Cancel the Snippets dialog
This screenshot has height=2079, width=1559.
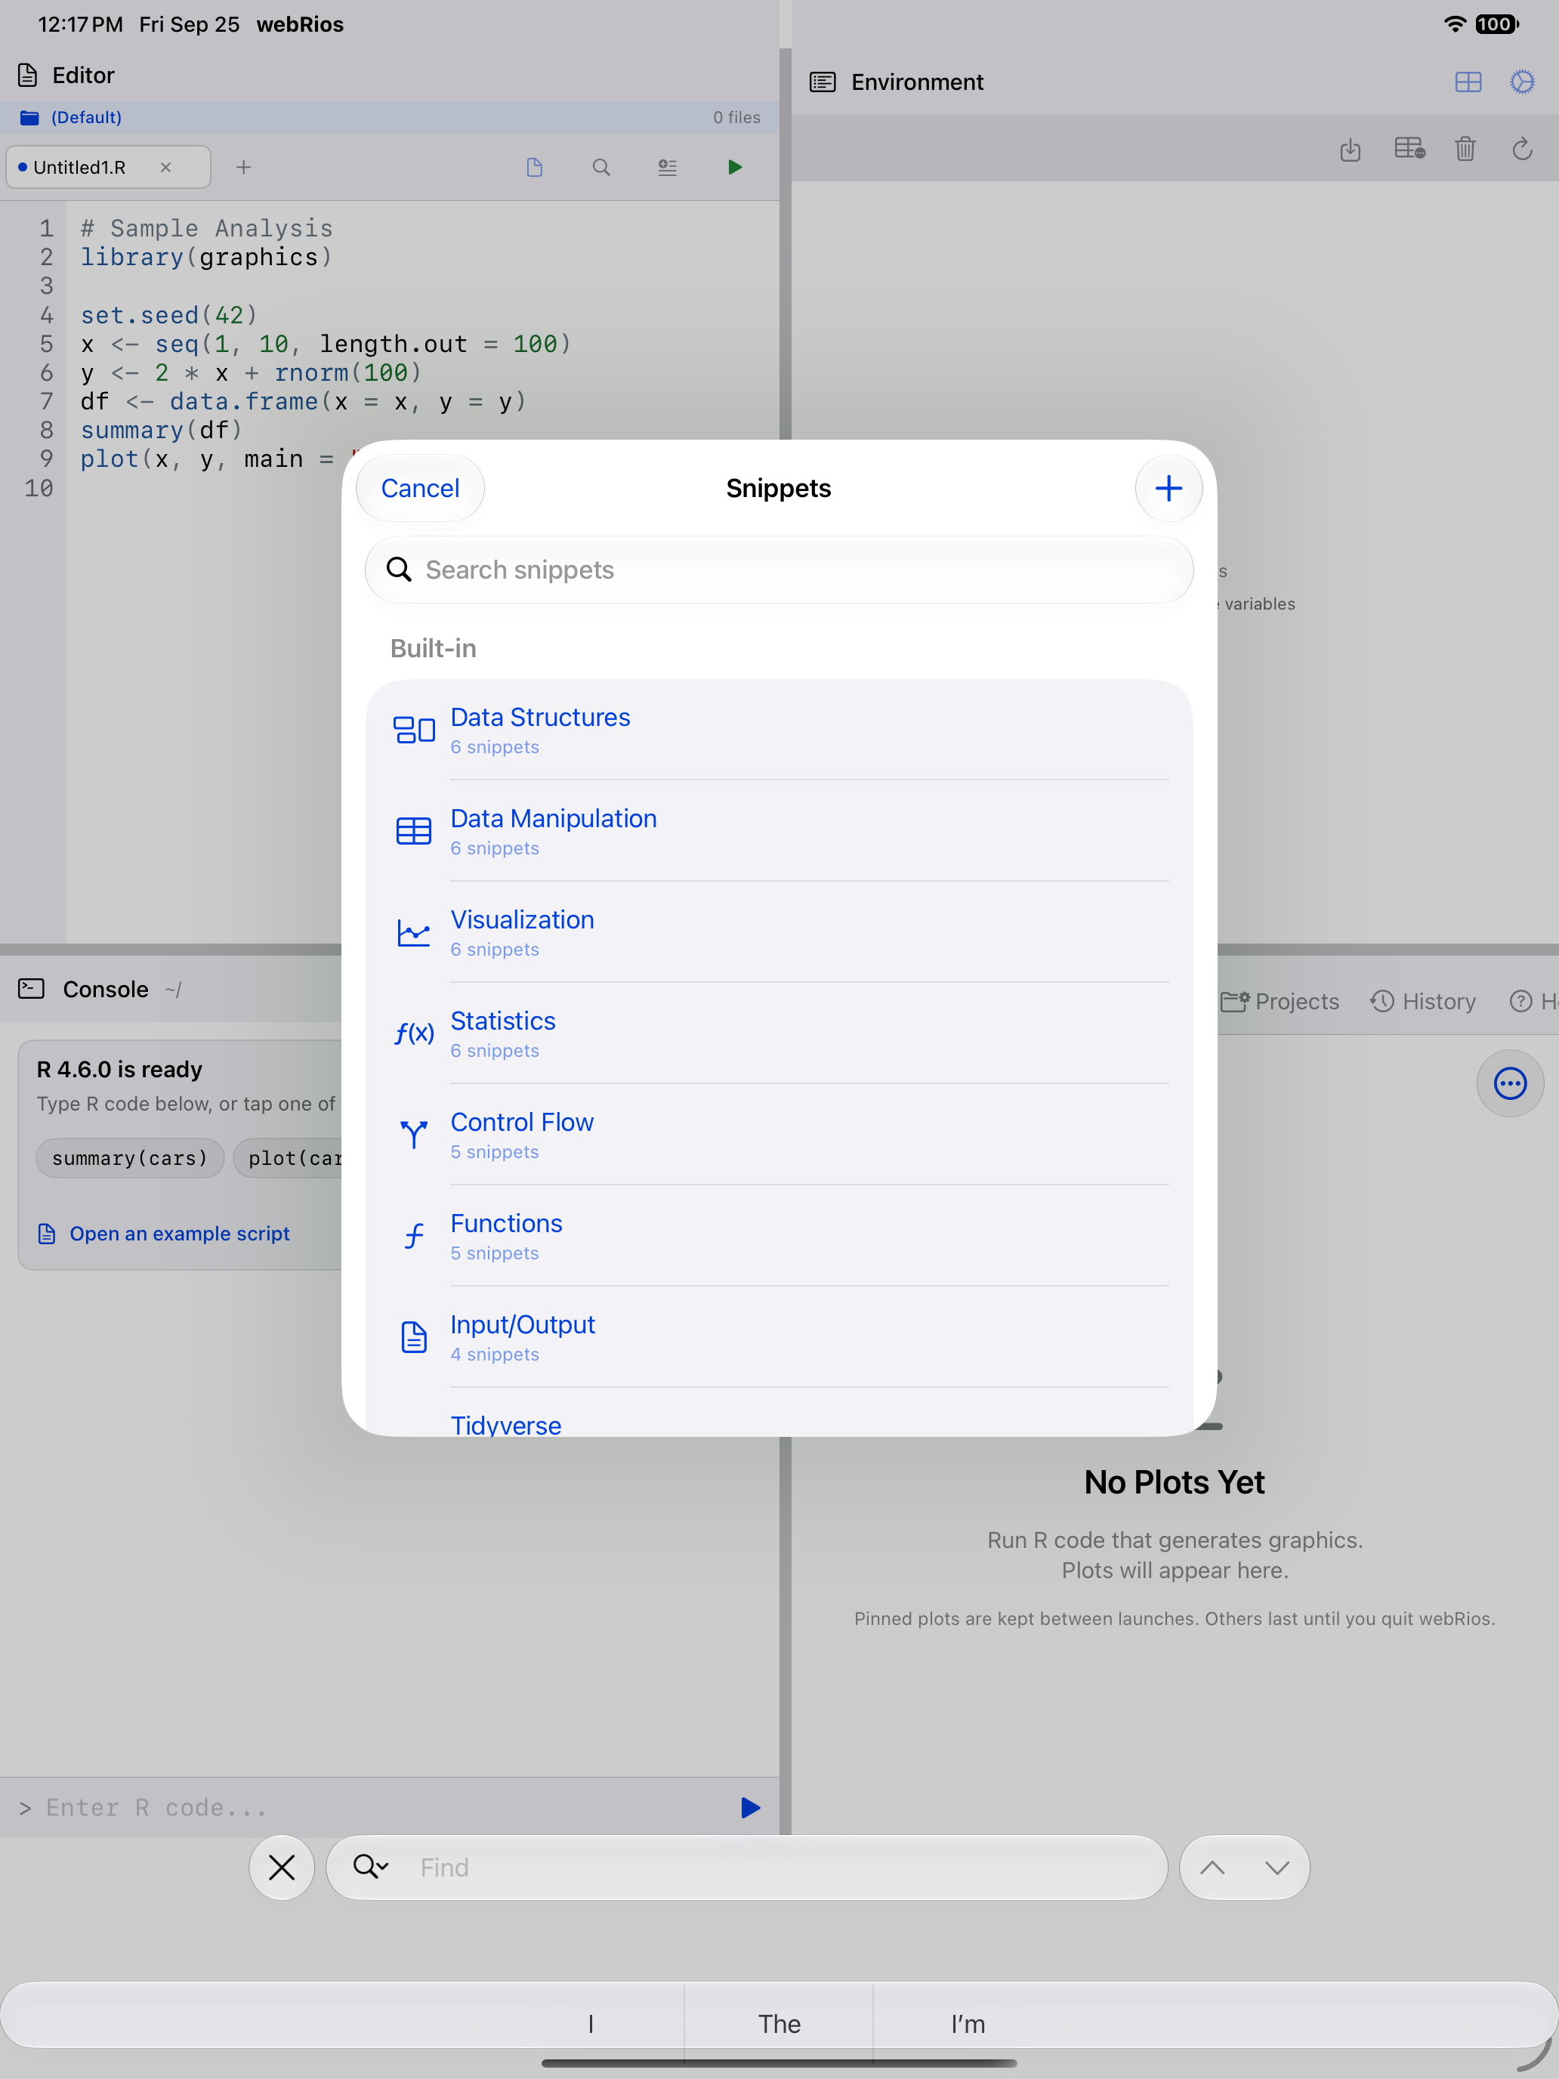point(420,488)
